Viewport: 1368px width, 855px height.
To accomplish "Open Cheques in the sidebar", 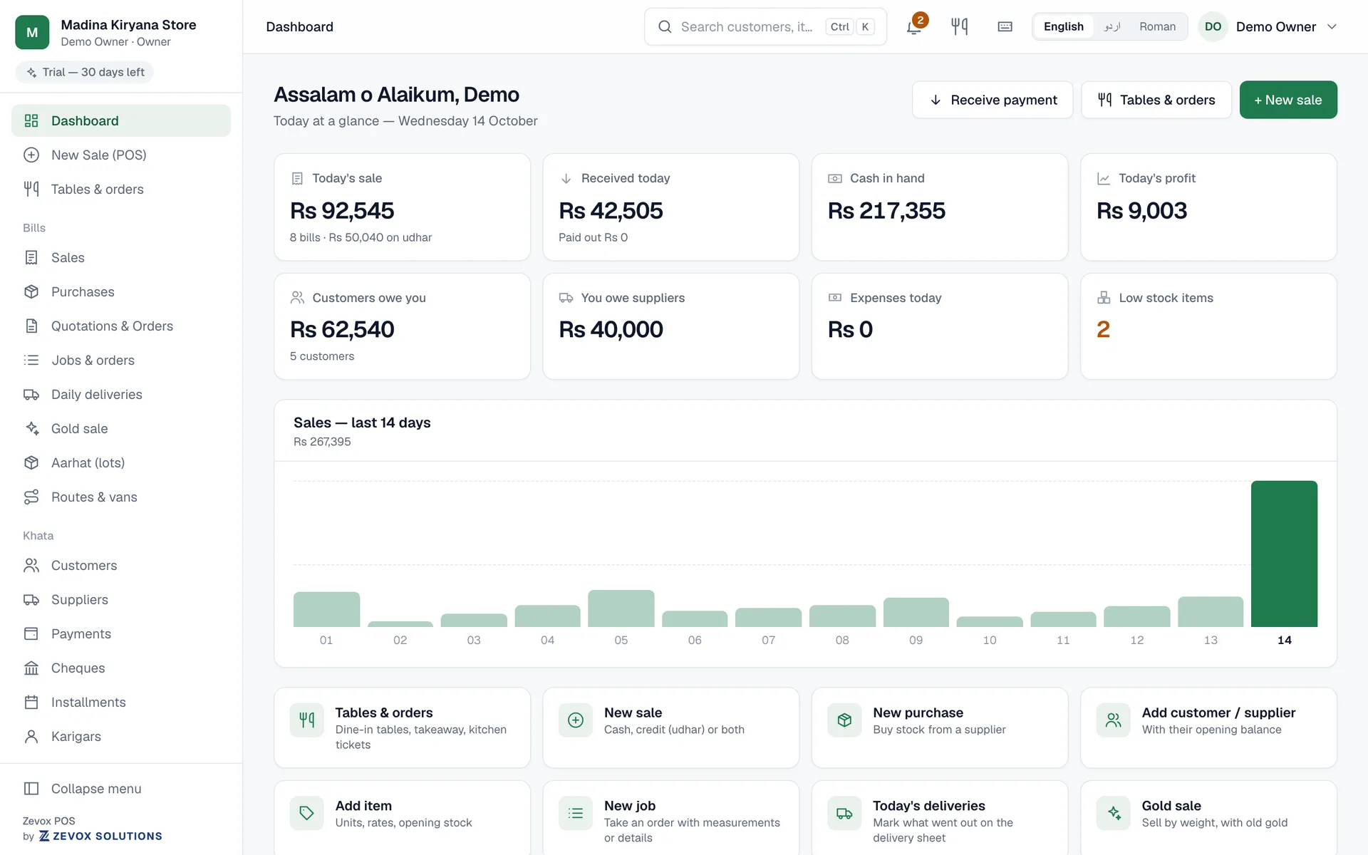I will (121, 668).
